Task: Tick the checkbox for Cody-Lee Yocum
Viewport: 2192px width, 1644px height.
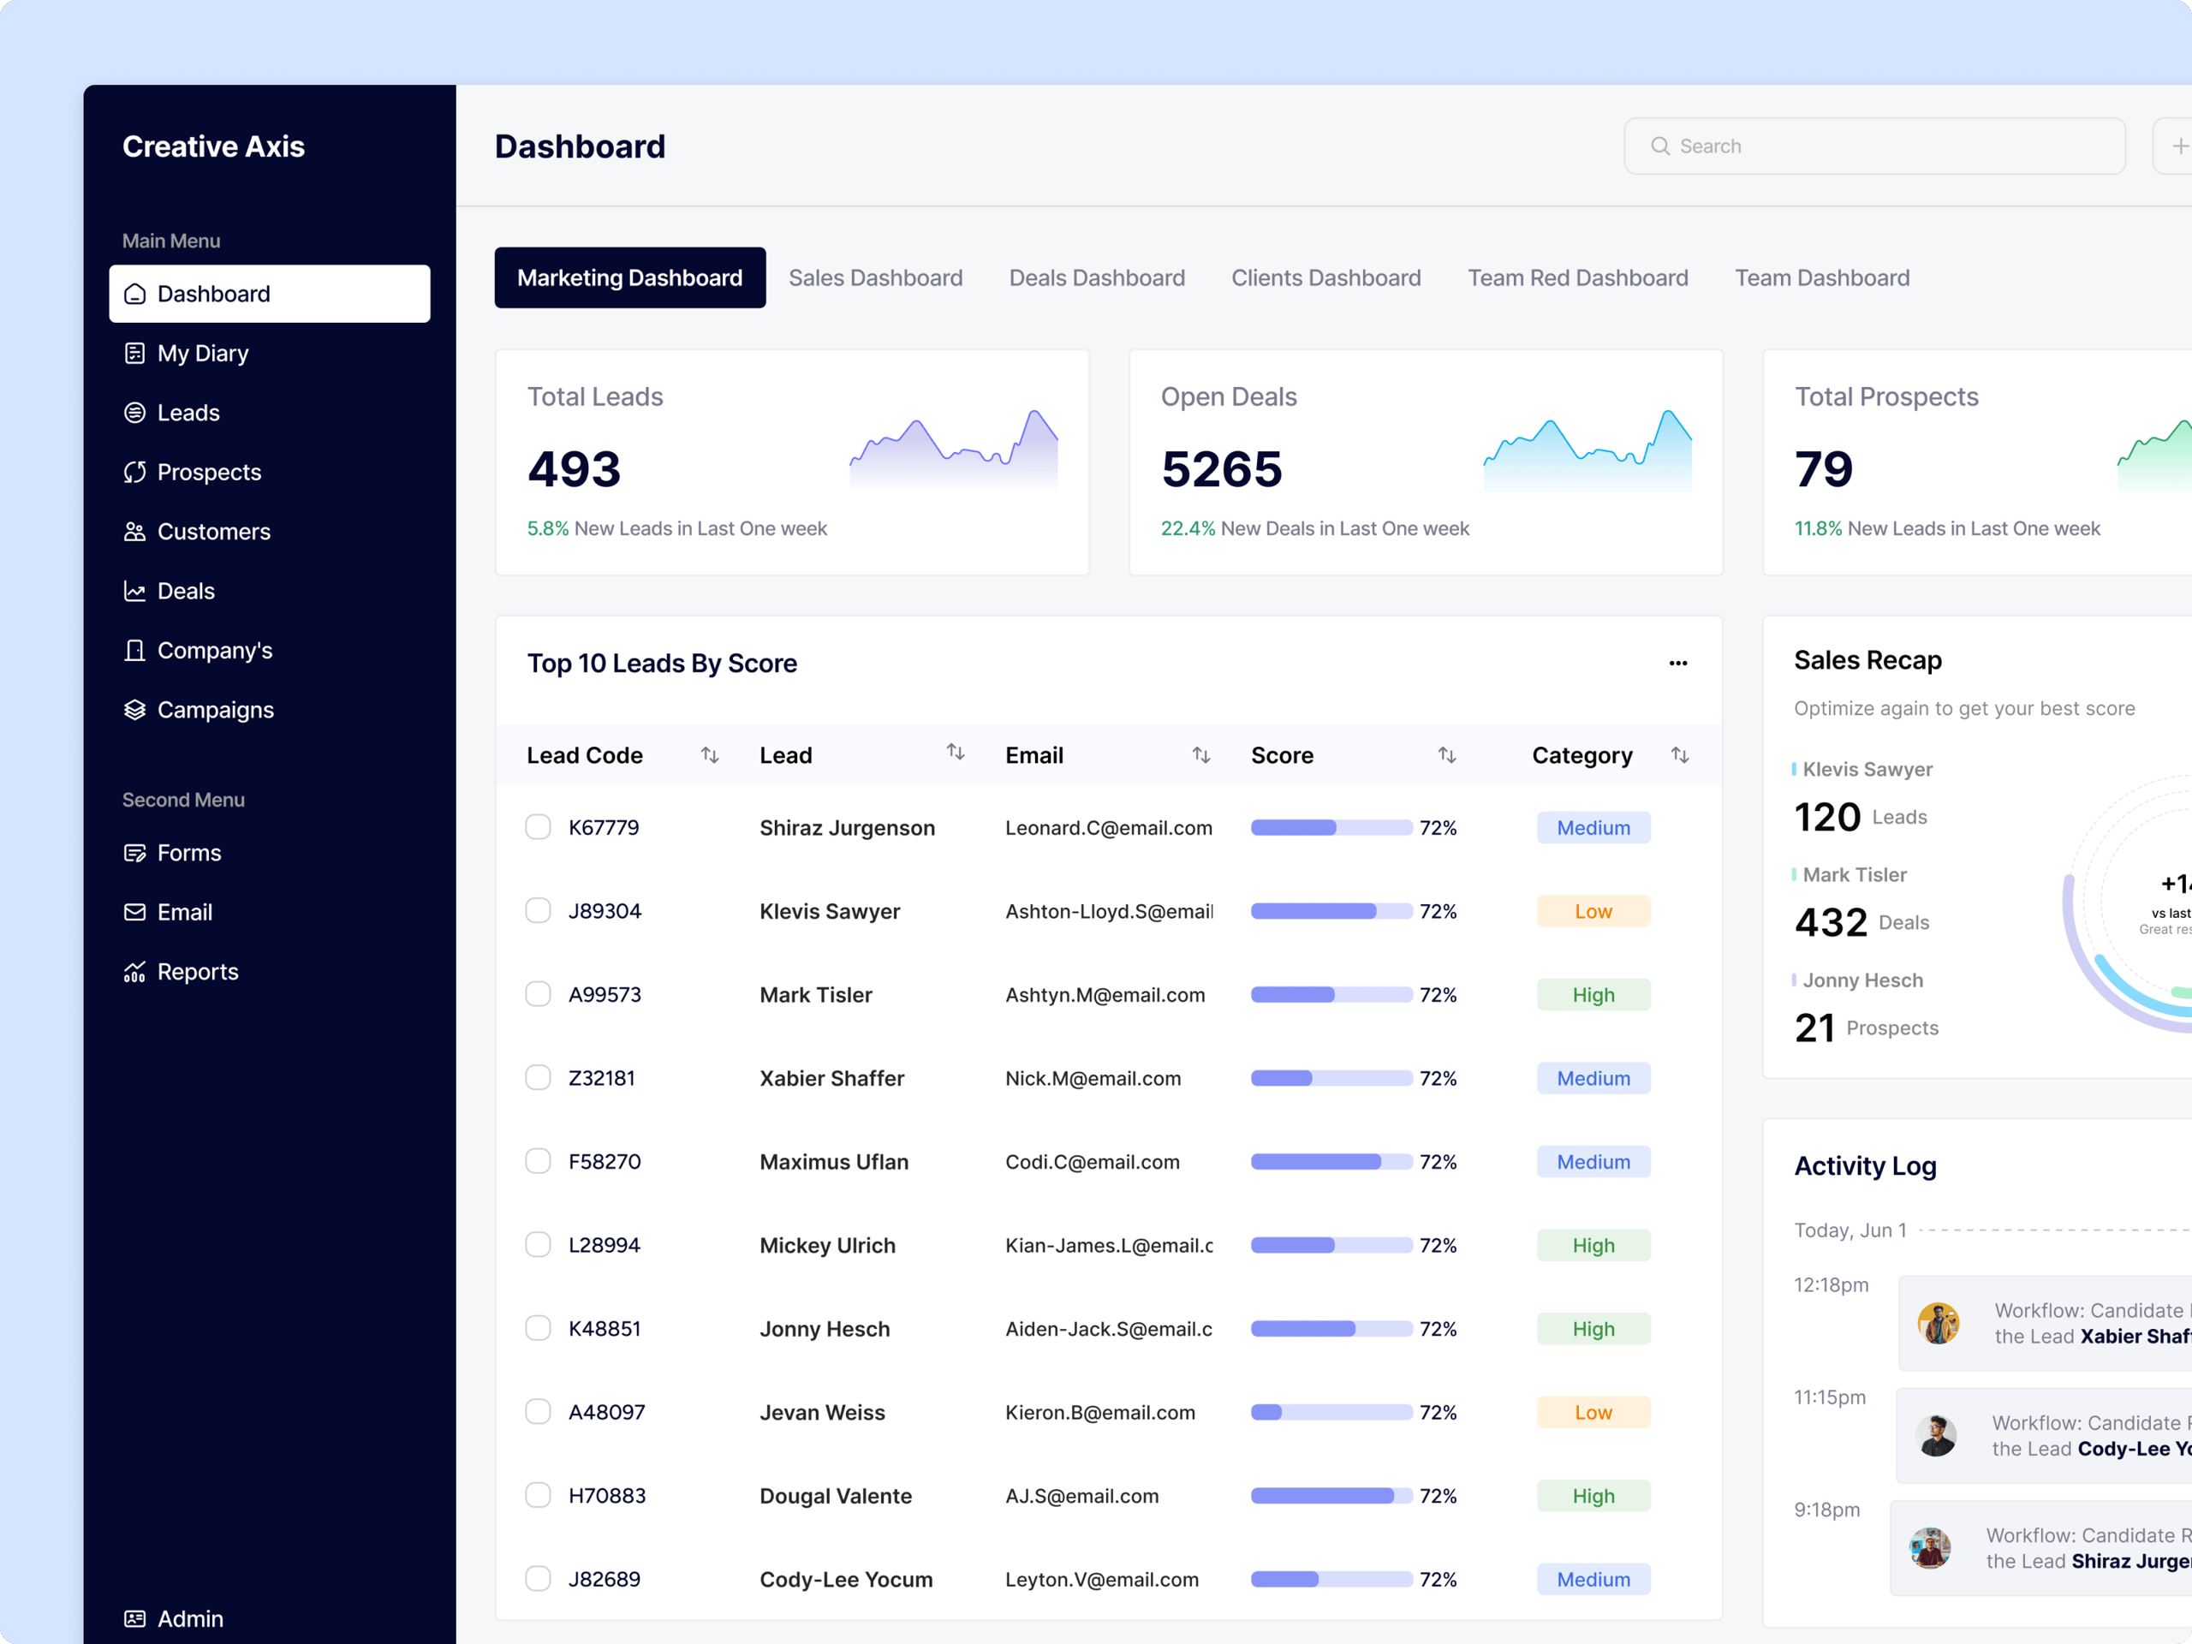Action: [538, 1579]
